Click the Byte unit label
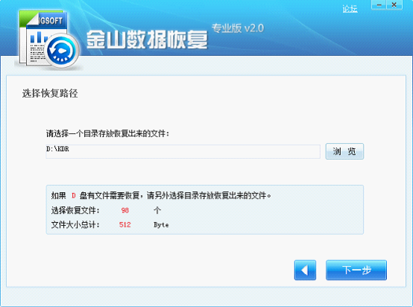 tap(161, 225)
